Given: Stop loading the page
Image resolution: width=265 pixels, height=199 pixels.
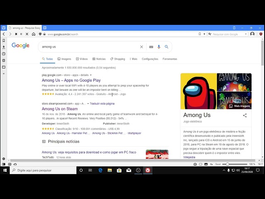Looking at the screenshot, I should pyautogui.click(x=27, y=34).
